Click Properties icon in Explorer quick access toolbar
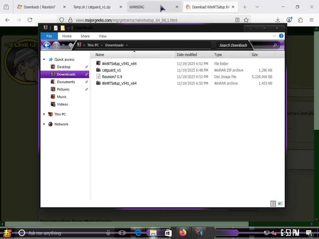This screenshot has width=319, height=239. tap(55, 28)
